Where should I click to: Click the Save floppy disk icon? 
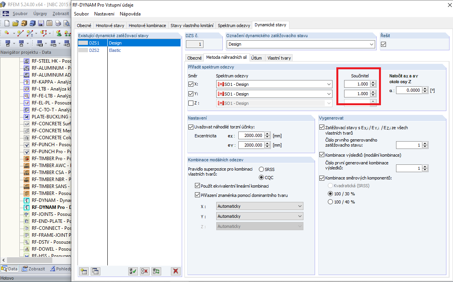click(x=41, y=23)
